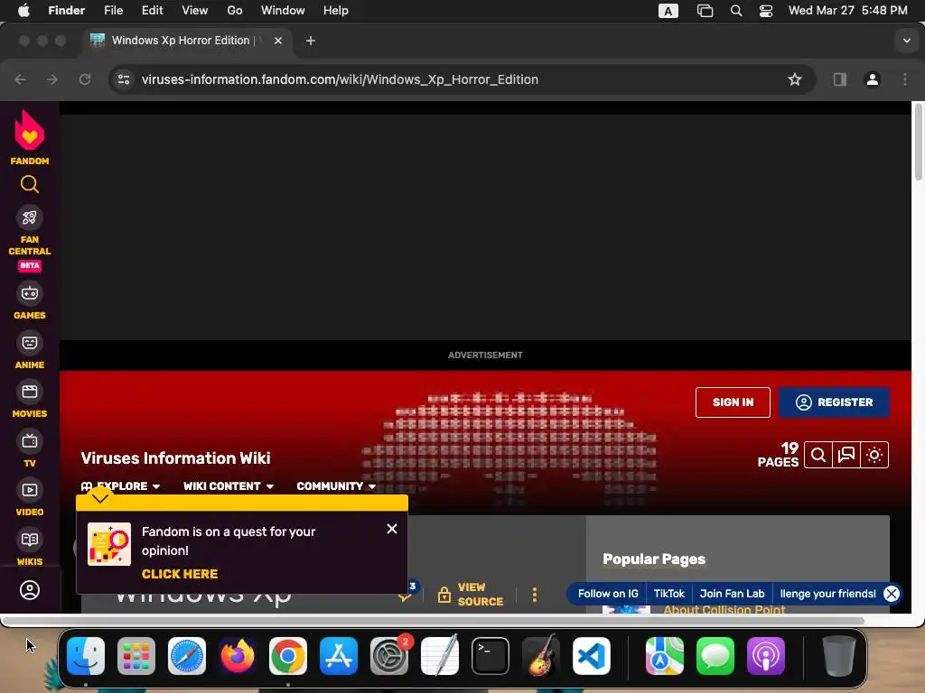Open the View menu
Image resolution: width=925 pixels, height=693 pixels.
[x=195, y=11]
